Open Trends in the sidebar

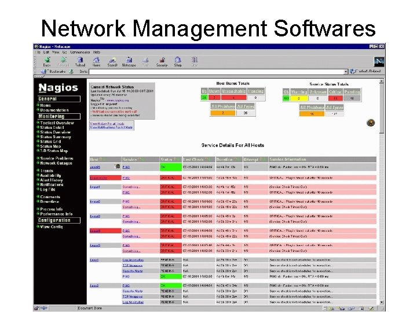coord(46,171)
